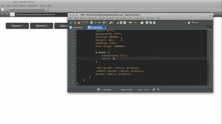Toggle show whitespace characters toolbar icon
The image size is (222, 124).
pos(125,23)
